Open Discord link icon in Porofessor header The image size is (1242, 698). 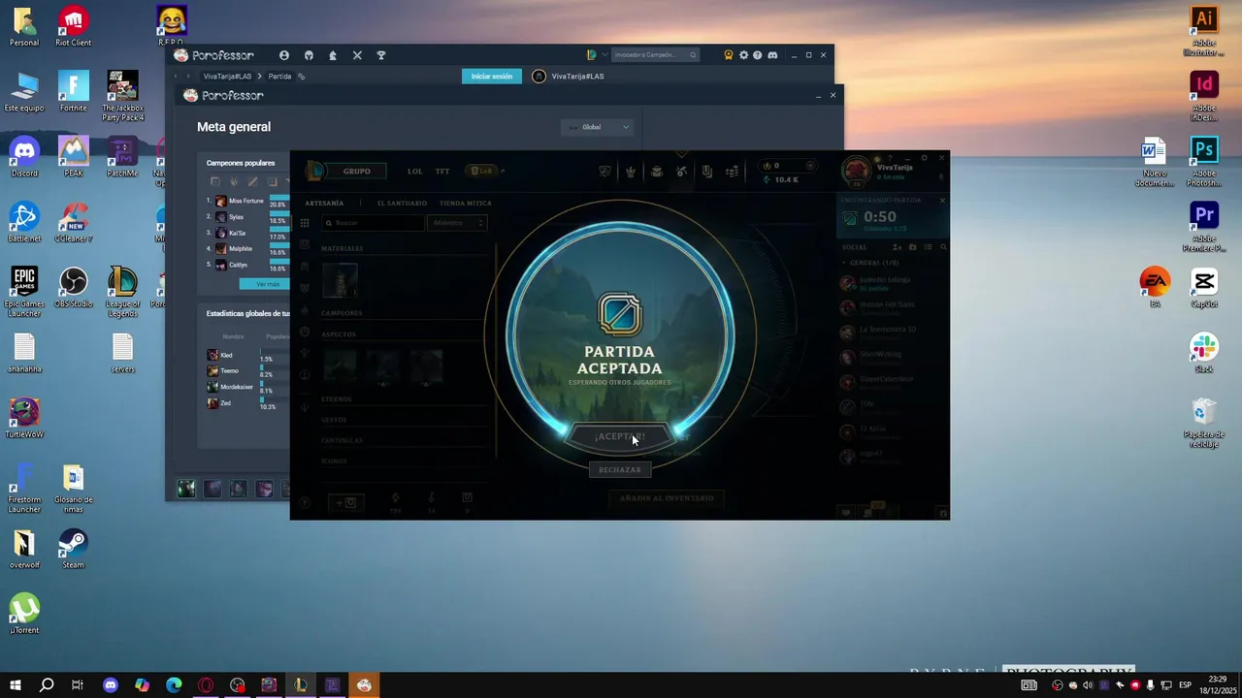coord(772,55)
